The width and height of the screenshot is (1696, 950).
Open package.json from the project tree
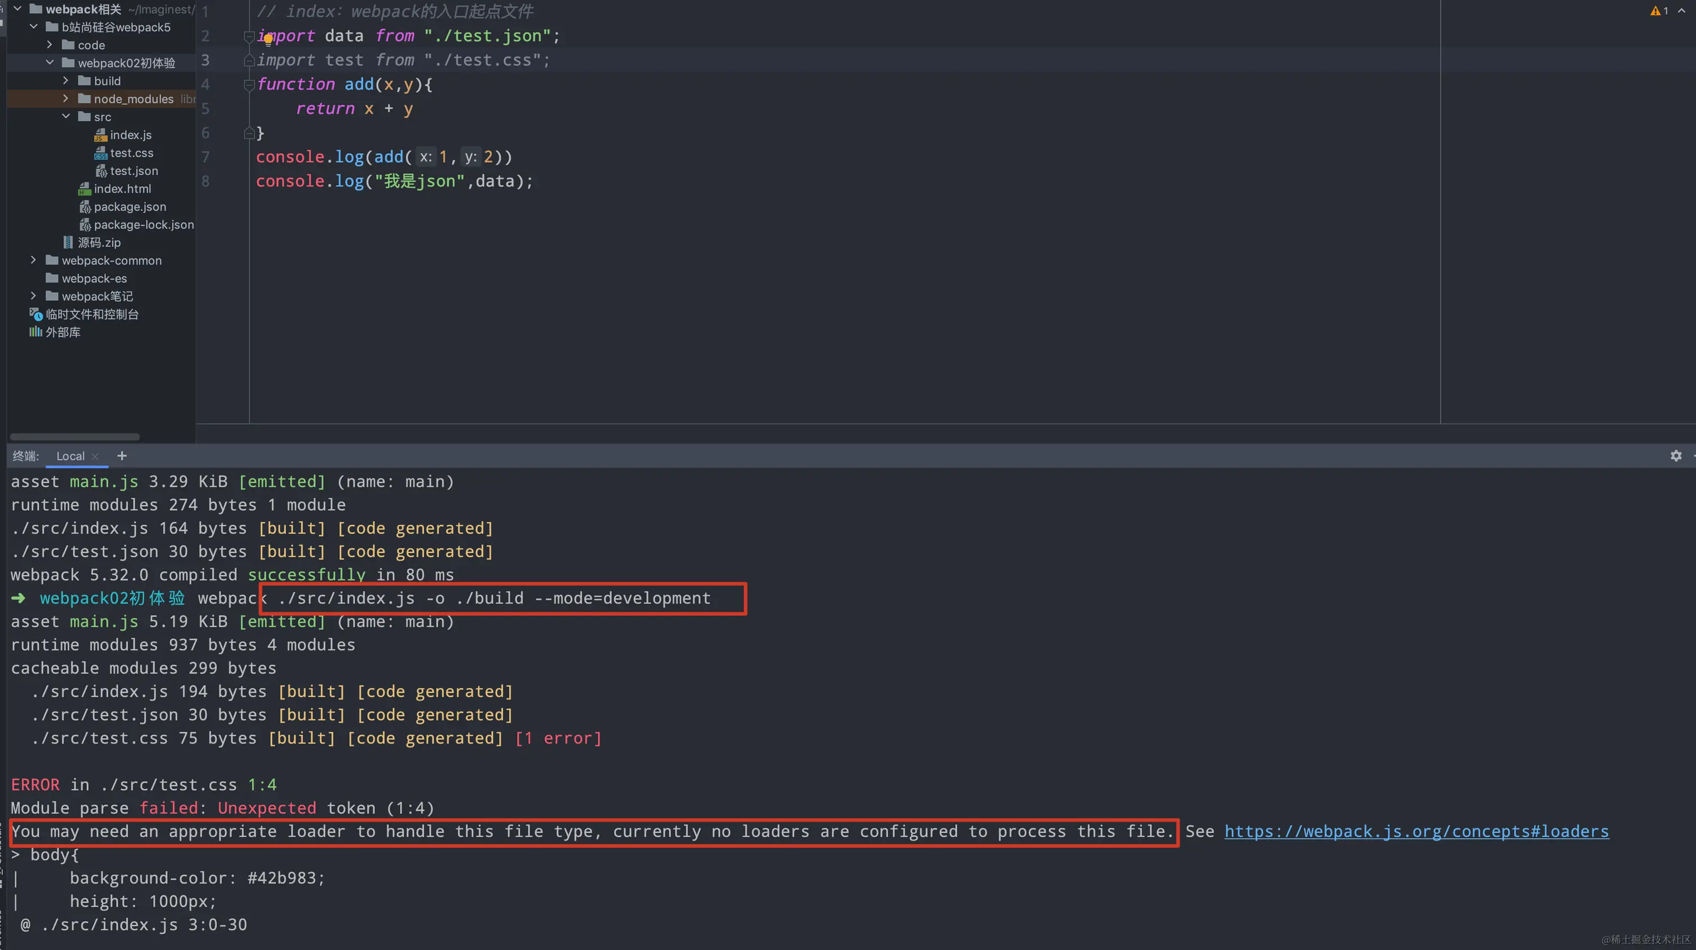[130, 207]
